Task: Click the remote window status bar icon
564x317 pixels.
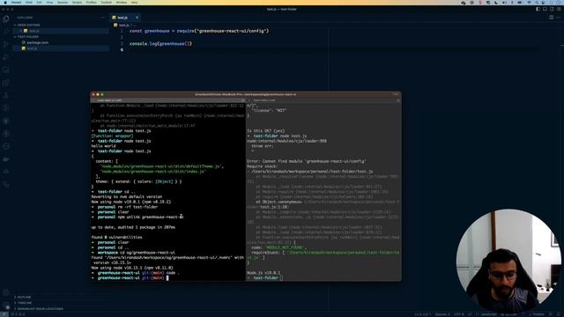Action: [x=4, y=314]
